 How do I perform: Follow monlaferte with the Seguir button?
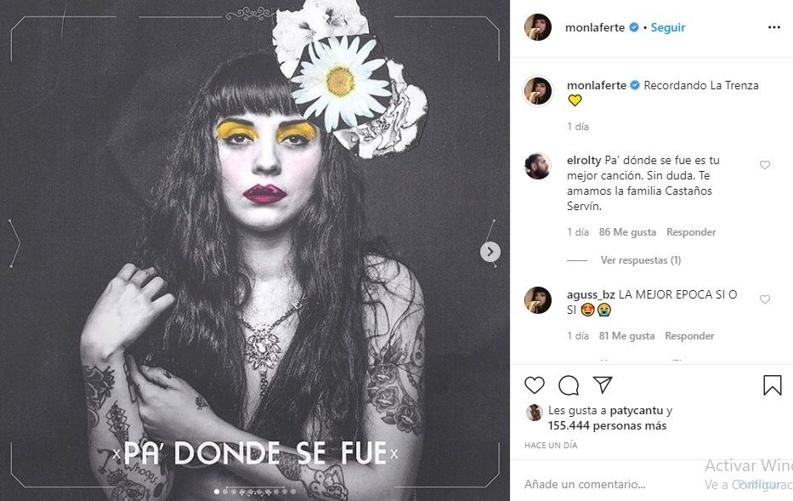click(x=668, y=27)
